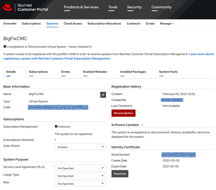Navigate to Subscription Allocations
216x190 pixels.
click(104, 23)
